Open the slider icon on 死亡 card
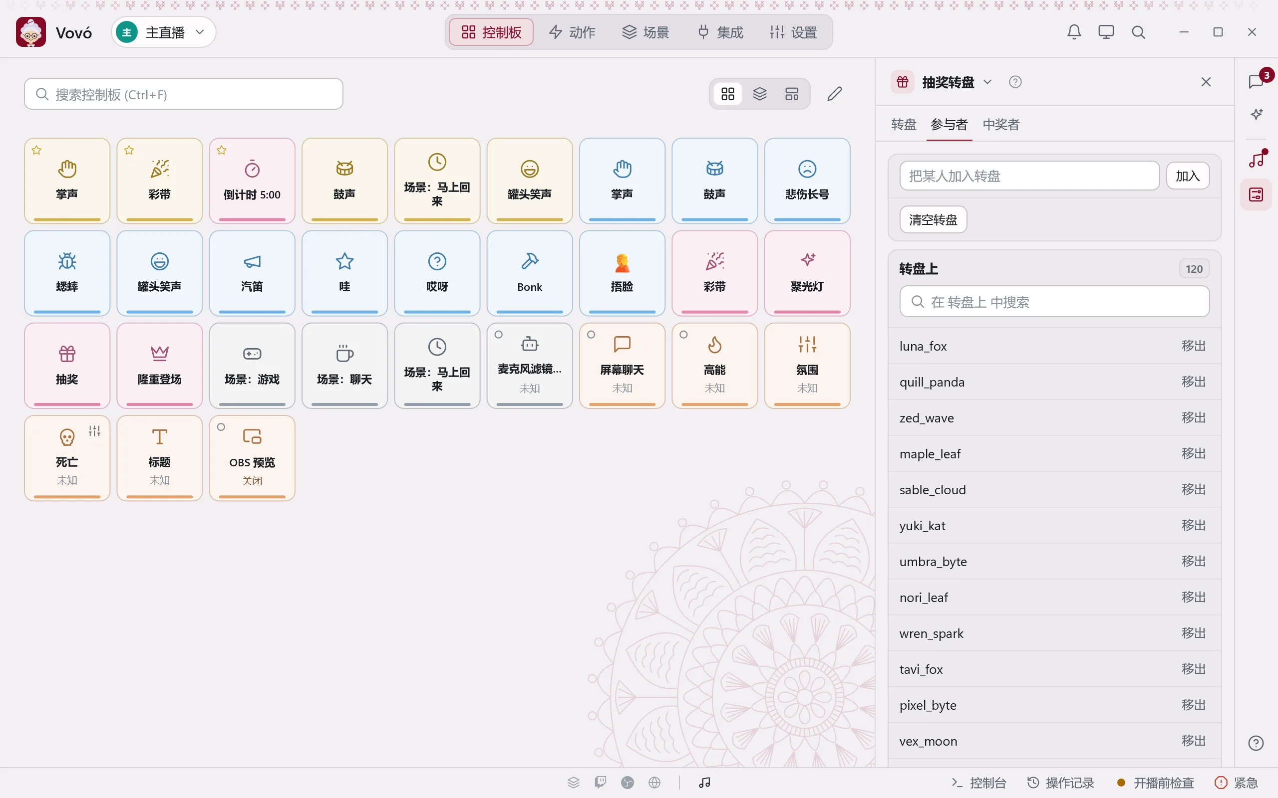Viewport: 1278px width, 798px height. point(94,430)
